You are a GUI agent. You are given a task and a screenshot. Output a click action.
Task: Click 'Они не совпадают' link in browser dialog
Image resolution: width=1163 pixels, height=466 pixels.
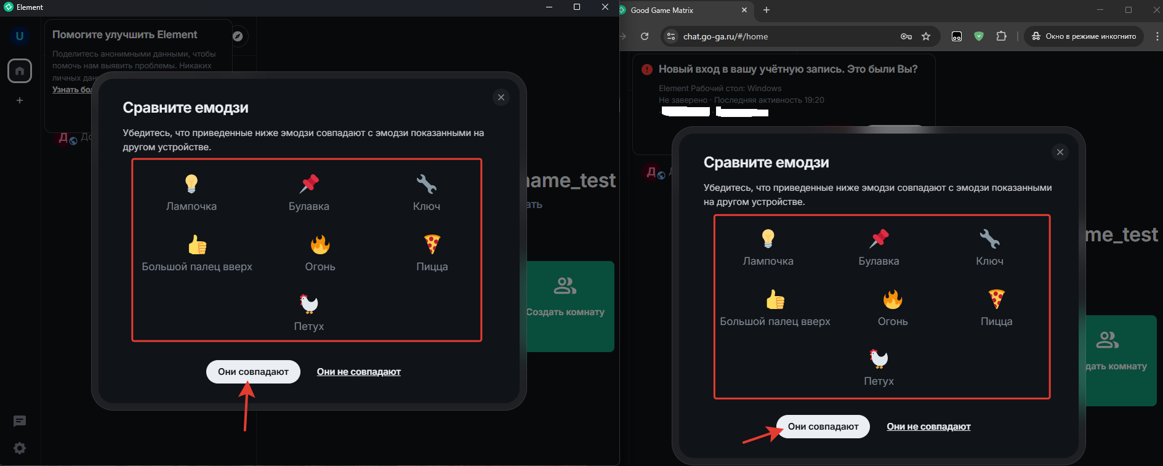point(928,427)
